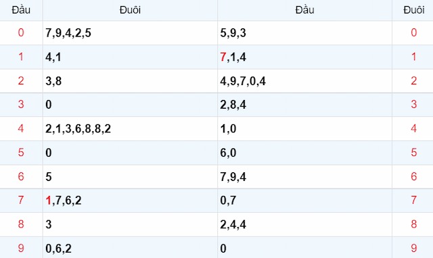Click the cell showing 6,0

304,153
